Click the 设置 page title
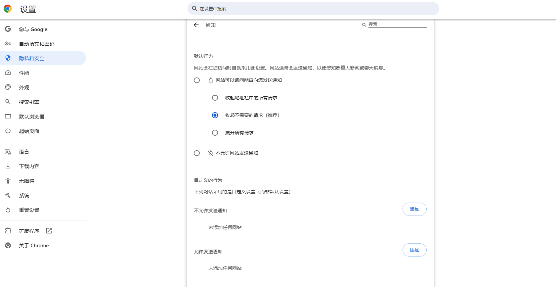This screenshot has width=556, height=287. point(28,9)
